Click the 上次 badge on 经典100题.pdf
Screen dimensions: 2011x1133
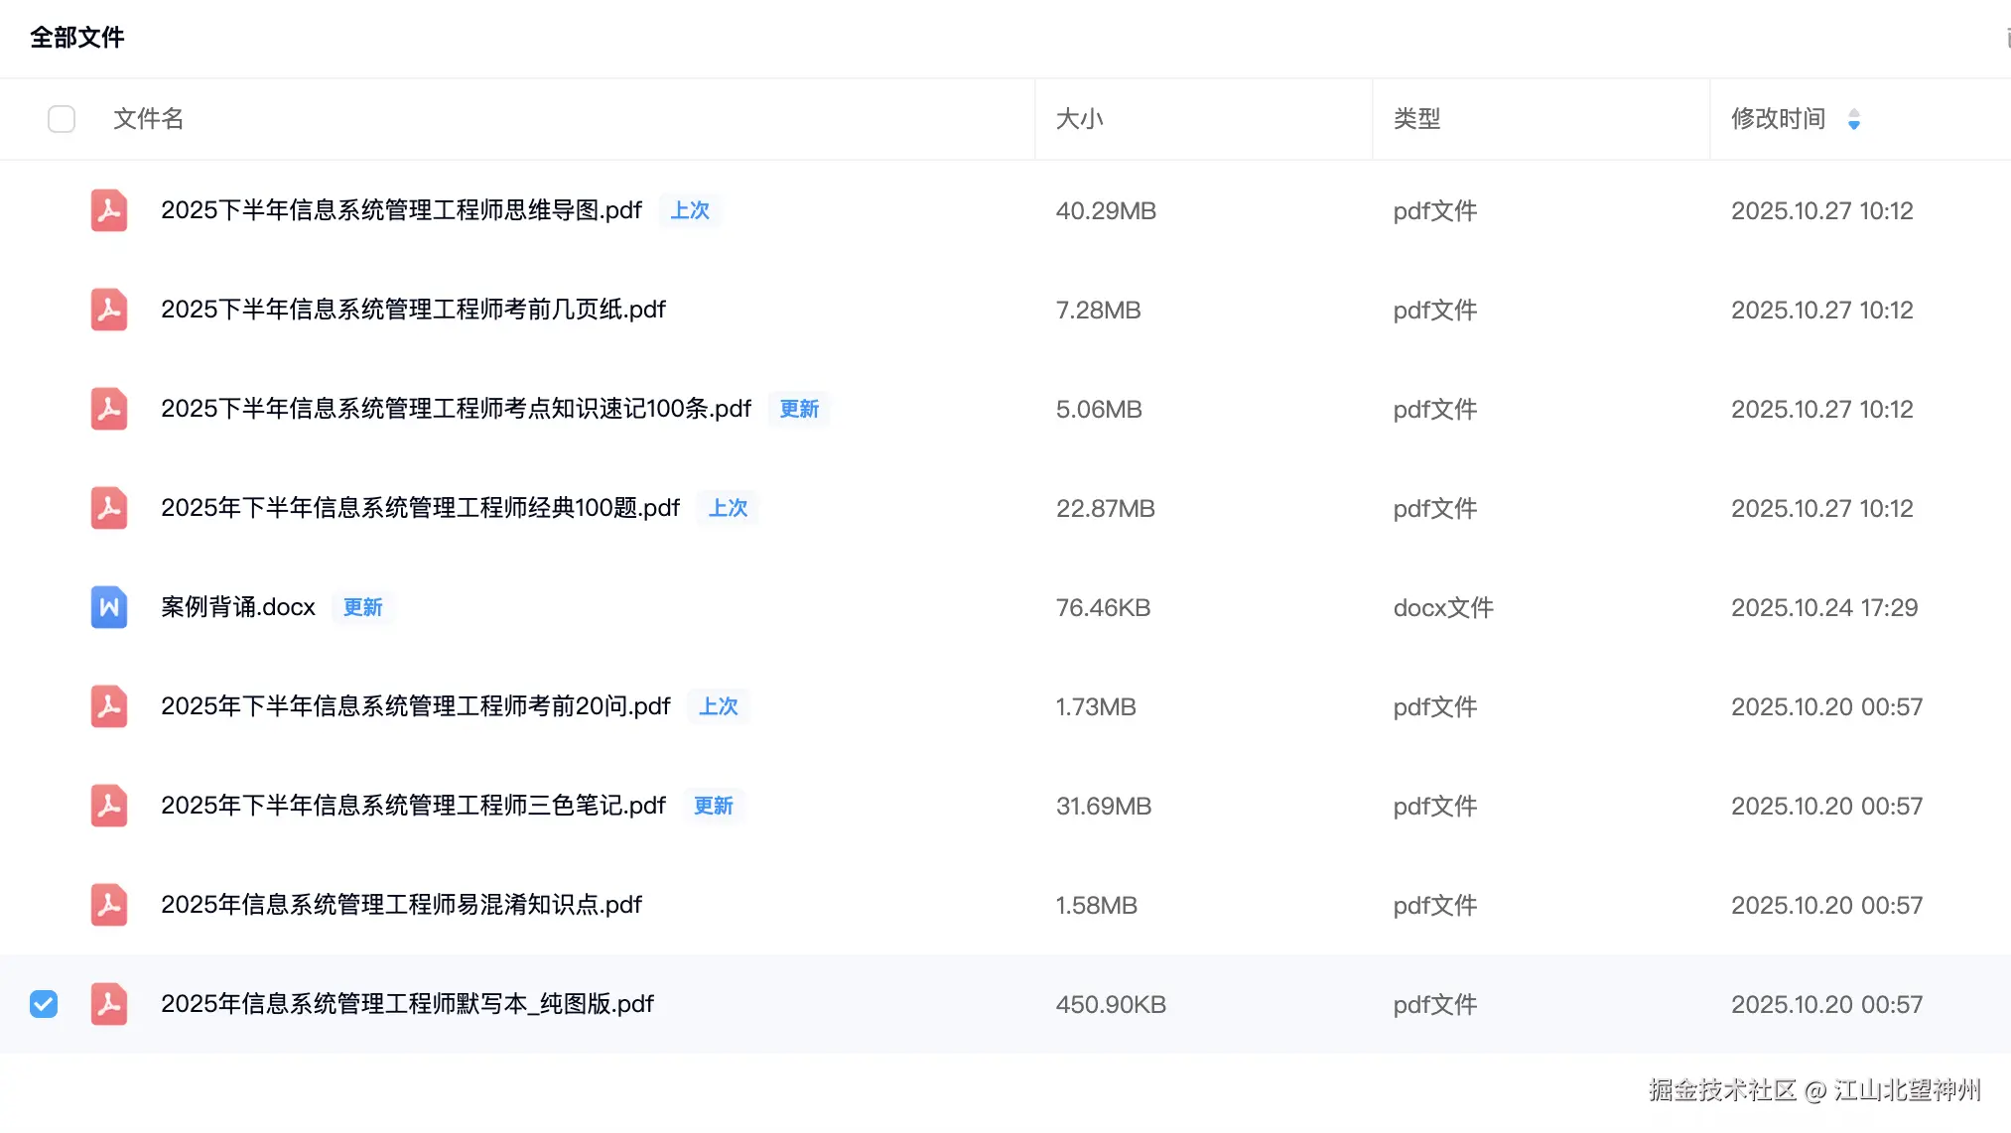[x=728, y=508]
